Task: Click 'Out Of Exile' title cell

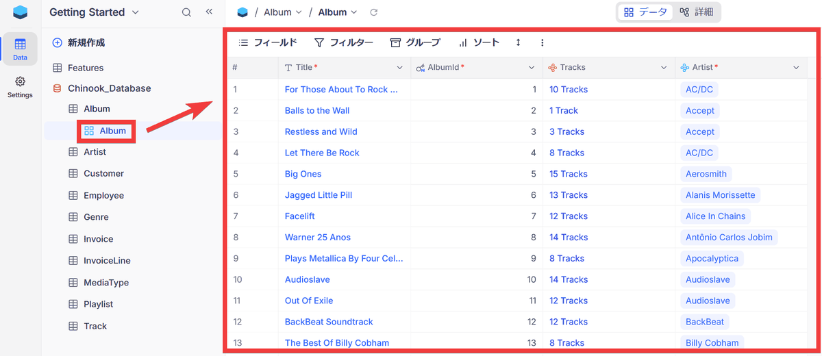Action: point(345,301)
